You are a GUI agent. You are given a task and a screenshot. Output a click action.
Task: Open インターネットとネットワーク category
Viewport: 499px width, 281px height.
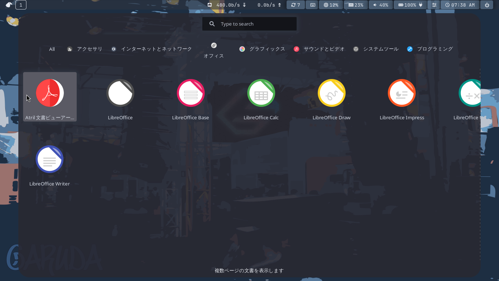(152, 49)
